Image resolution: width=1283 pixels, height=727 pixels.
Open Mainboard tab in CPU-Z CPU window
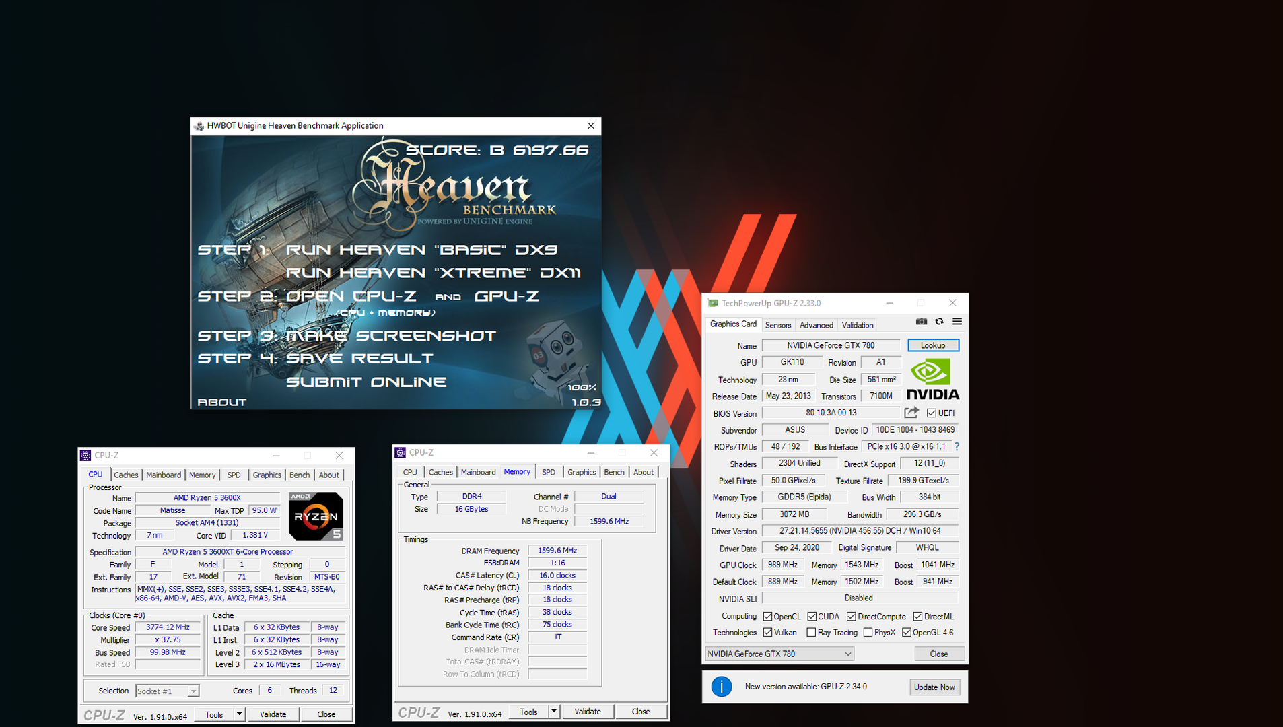[164, 475]
